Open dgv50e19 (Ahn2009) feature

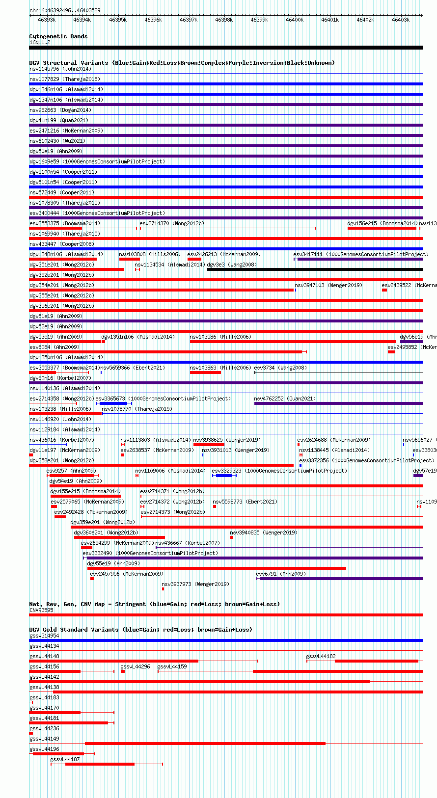(55, 151)
